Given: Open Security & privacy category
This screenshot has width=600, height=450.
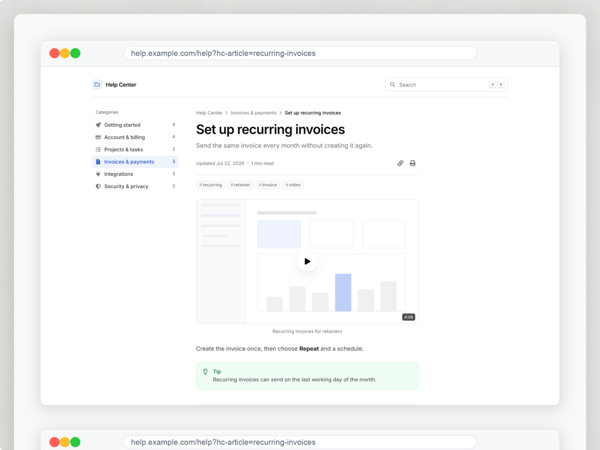Looking at the screenshot, I should (x=135, y=186).
